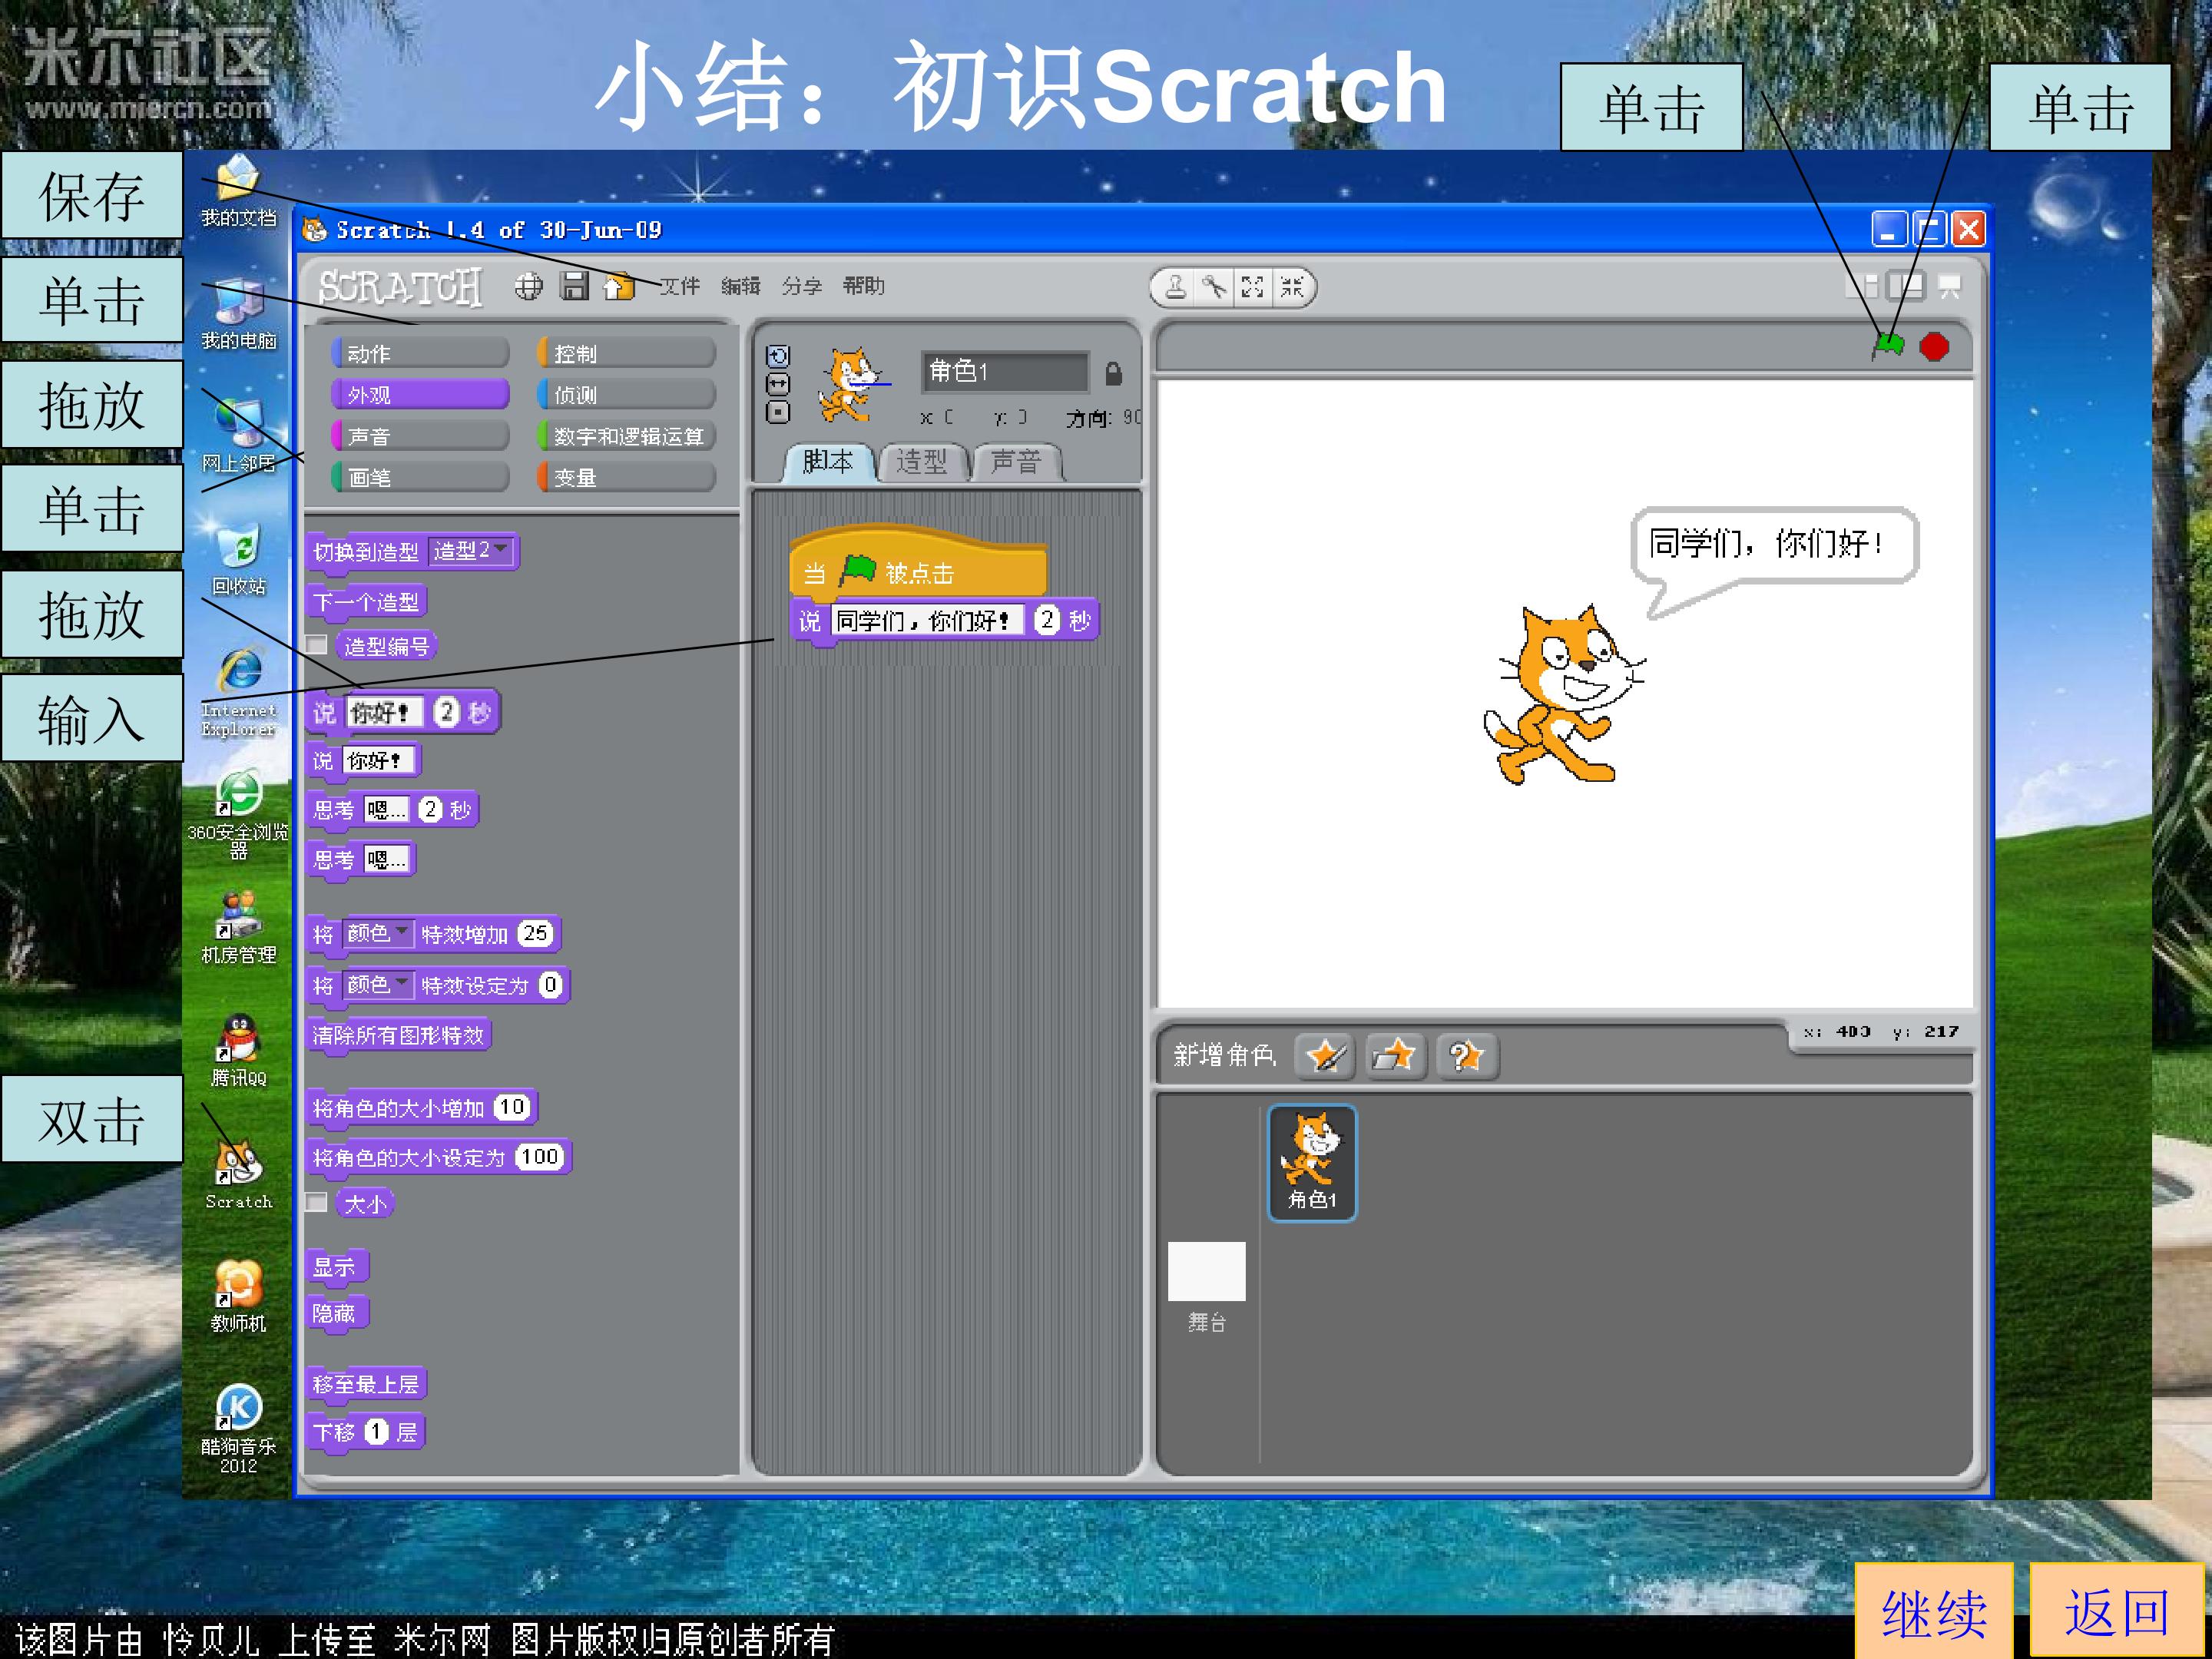Open 颜色 dropdown in 特效增加 block

[377, 933]
